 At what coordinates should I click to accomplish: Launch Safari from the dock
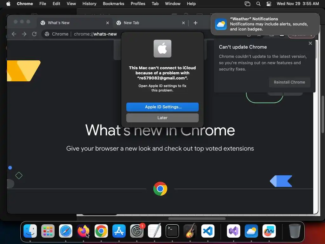(x=66, y=231)
